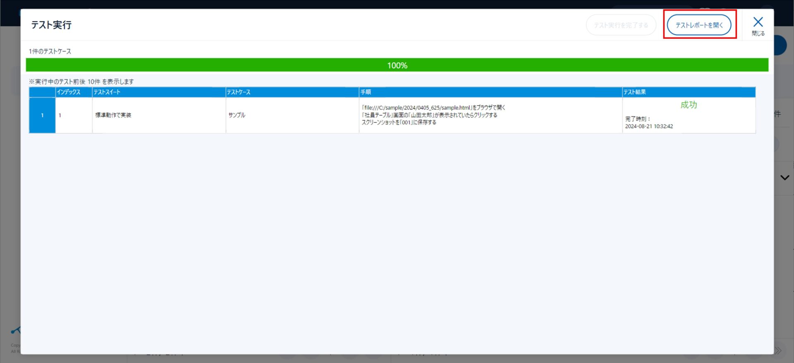The width and height of the screenshot is (794, 363).
Task: Select the blue row number 1 cell
Action: click(x=42, y=115)
